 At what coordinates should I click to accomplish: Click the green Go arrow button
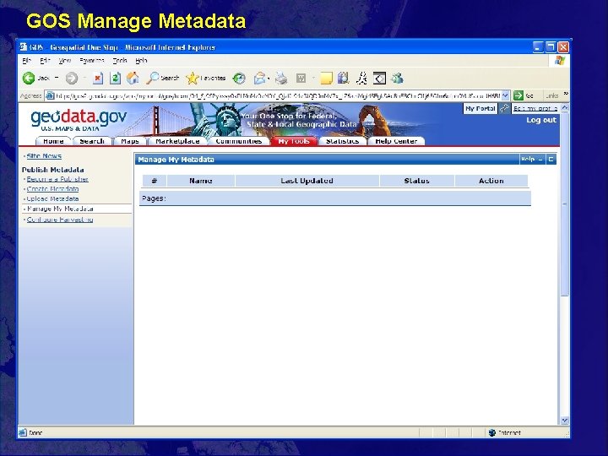[x=518, y=95]
